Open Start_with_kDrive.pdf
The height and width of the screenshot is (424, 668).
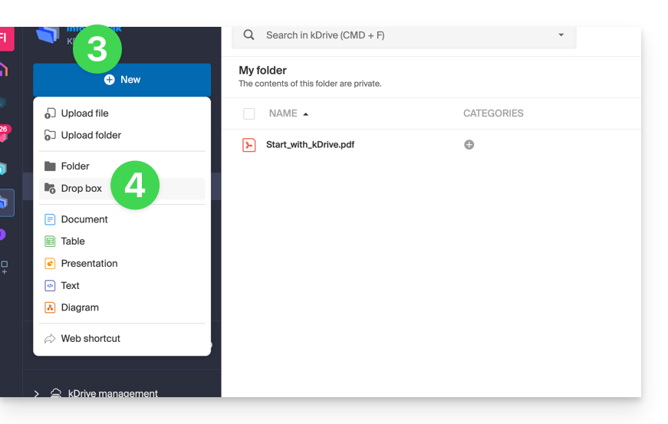pyautogui.click(x=310, y=145)
